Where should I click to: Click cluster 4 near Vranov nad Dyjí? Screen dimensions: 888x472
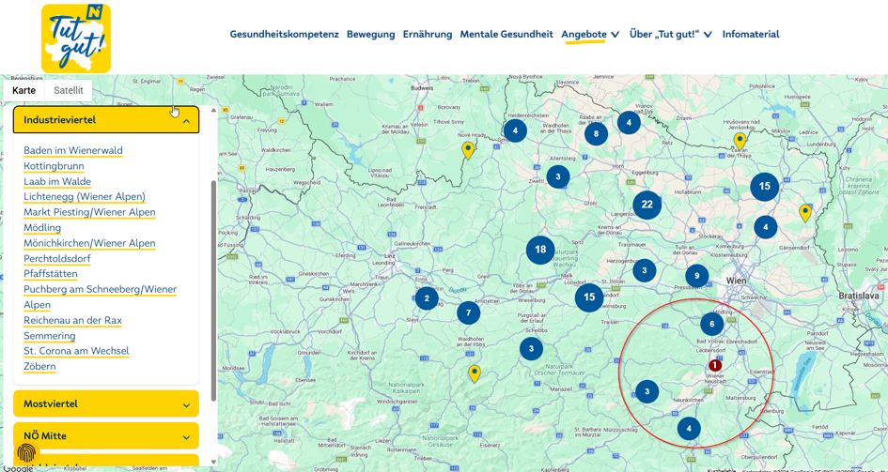pyautogui.click(x=629, y=122)
